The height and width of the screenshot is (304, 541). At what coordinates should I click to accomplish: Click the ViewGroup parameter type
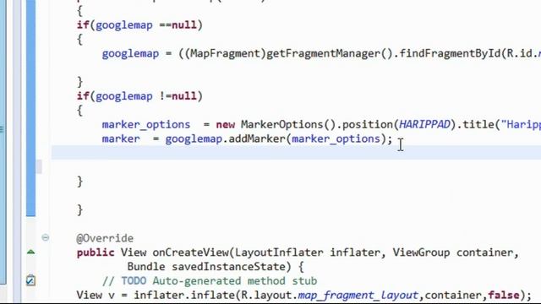(421, 252)
